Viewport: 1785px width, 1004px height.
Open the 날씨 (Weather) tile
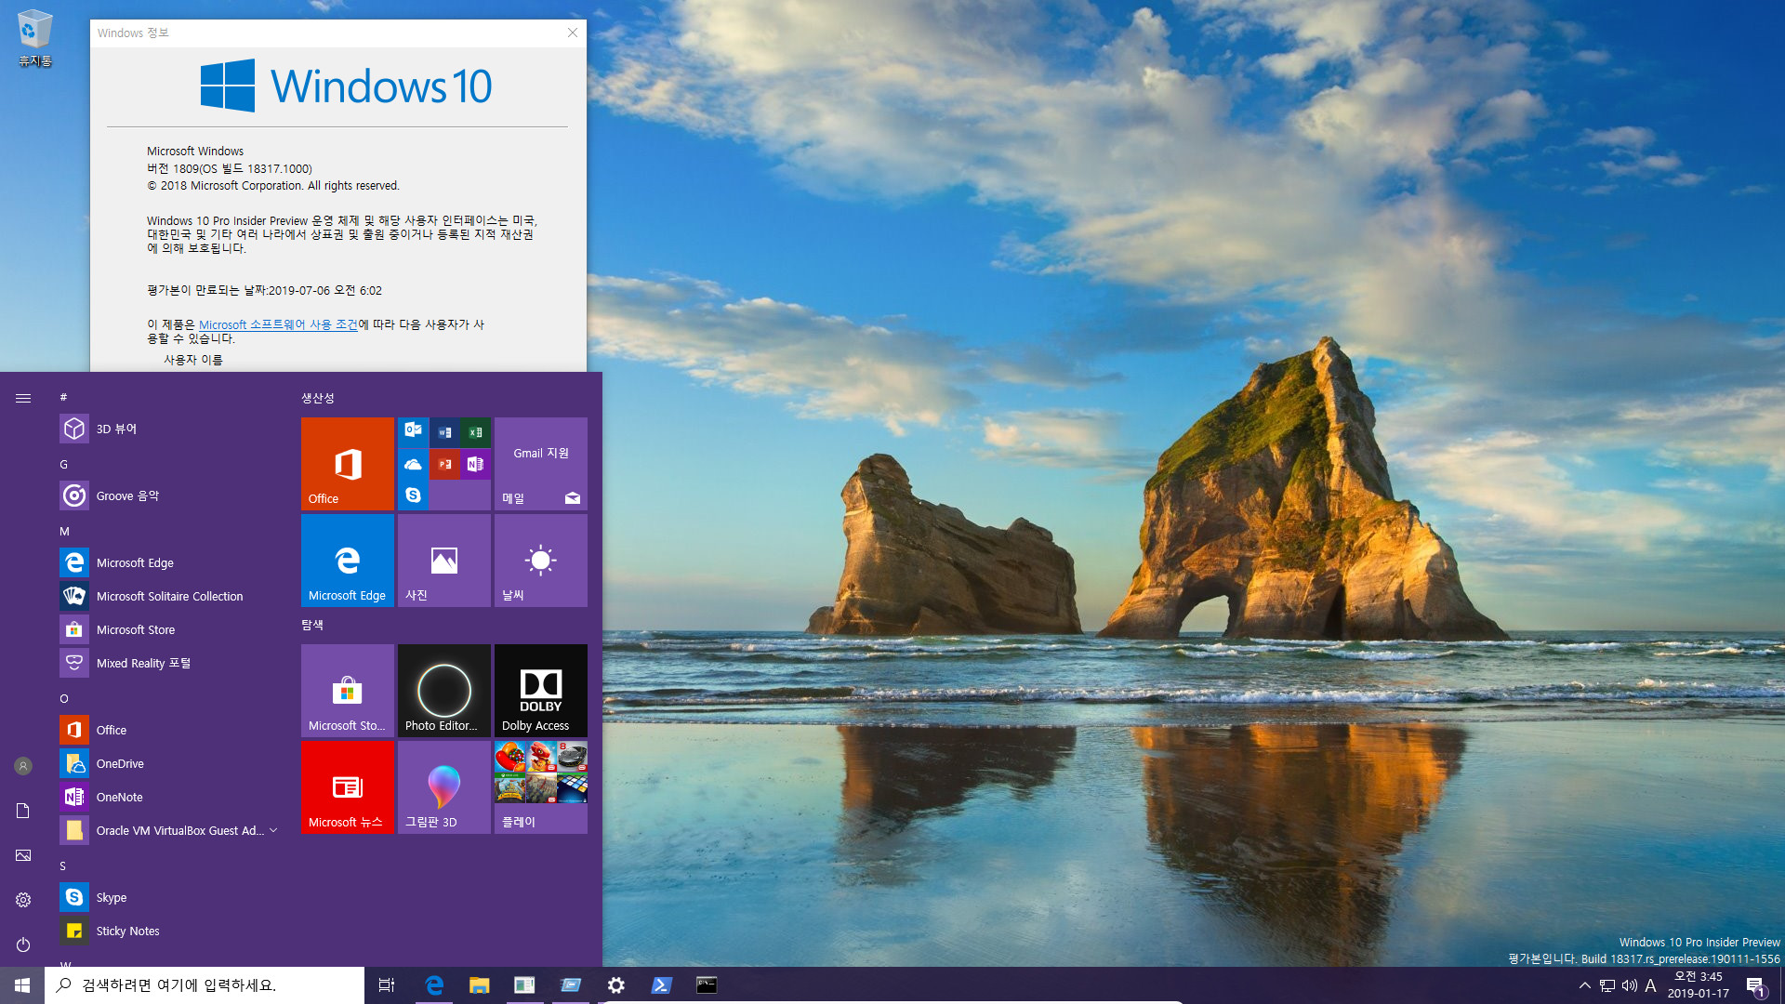pyautogui.click(x=541, y=561)
